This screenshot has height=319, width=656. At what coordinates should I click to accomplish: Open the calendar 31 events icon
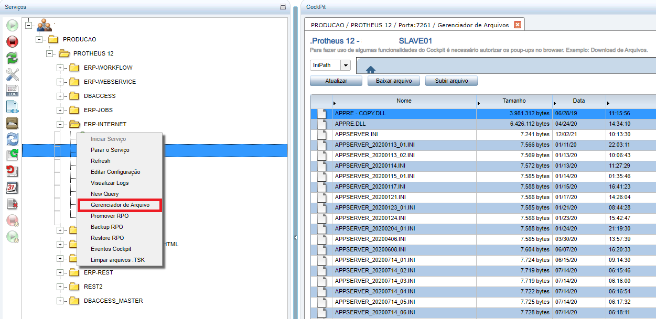point(12,188)
